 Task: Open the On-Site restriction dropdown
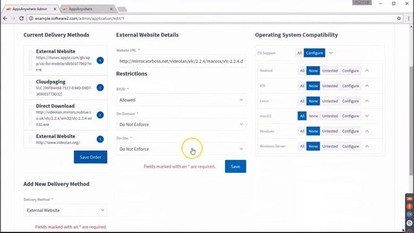coord(181,149)
